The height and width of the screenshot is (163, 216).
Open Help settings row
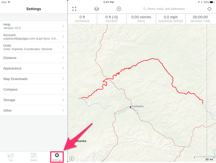(33, 26)
